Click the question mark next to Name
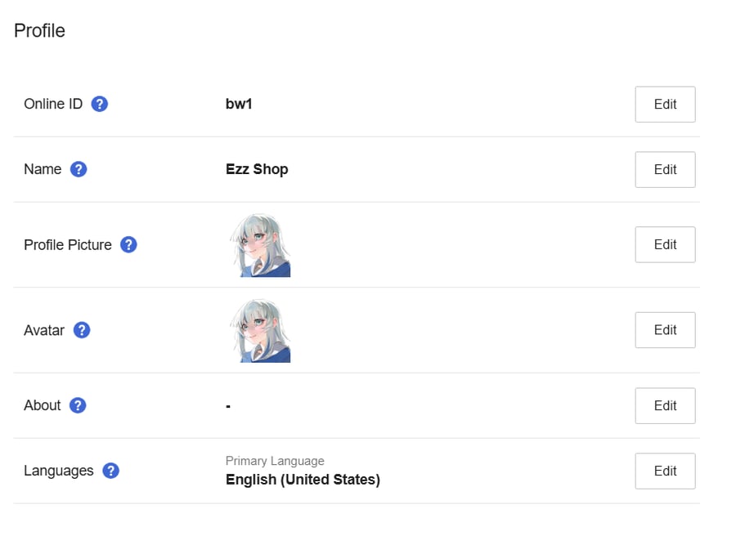This screenshot has height=536, width=736. click(79, 169)
